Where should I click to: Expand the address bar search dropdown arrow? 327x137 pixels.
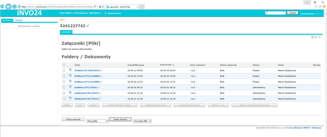pyautogui.click(x=97, y=7)
